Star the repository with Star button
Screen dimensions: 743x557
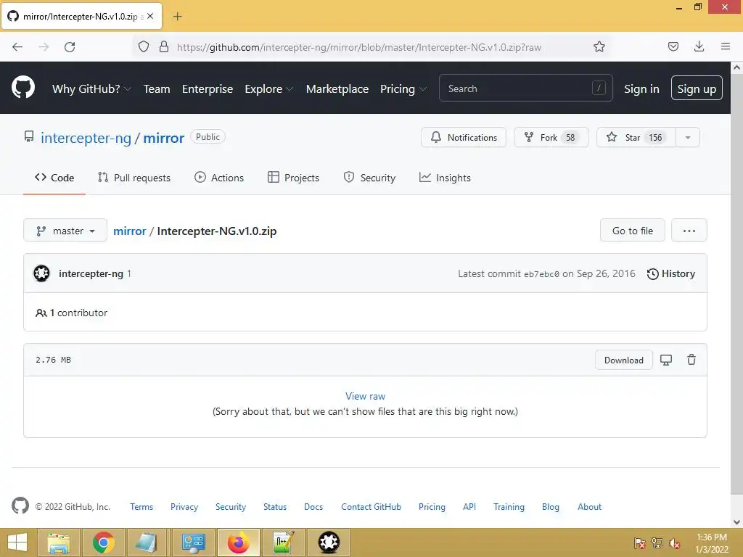click(636, 137)
